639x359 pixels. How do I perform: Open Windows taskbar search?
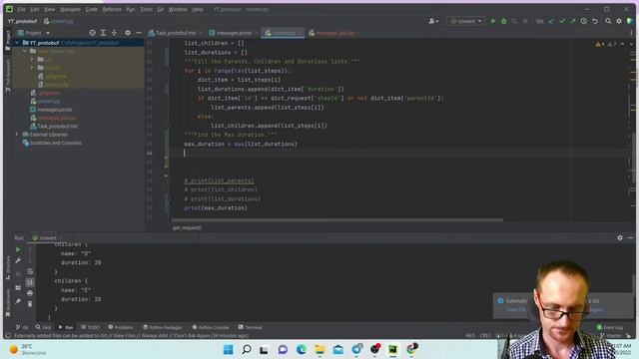pyautogui.click(x=247, y=349)
